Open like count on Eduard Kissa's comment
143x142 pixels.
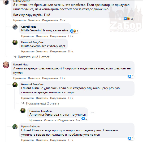pyautogui.click(x=131, y=76)
